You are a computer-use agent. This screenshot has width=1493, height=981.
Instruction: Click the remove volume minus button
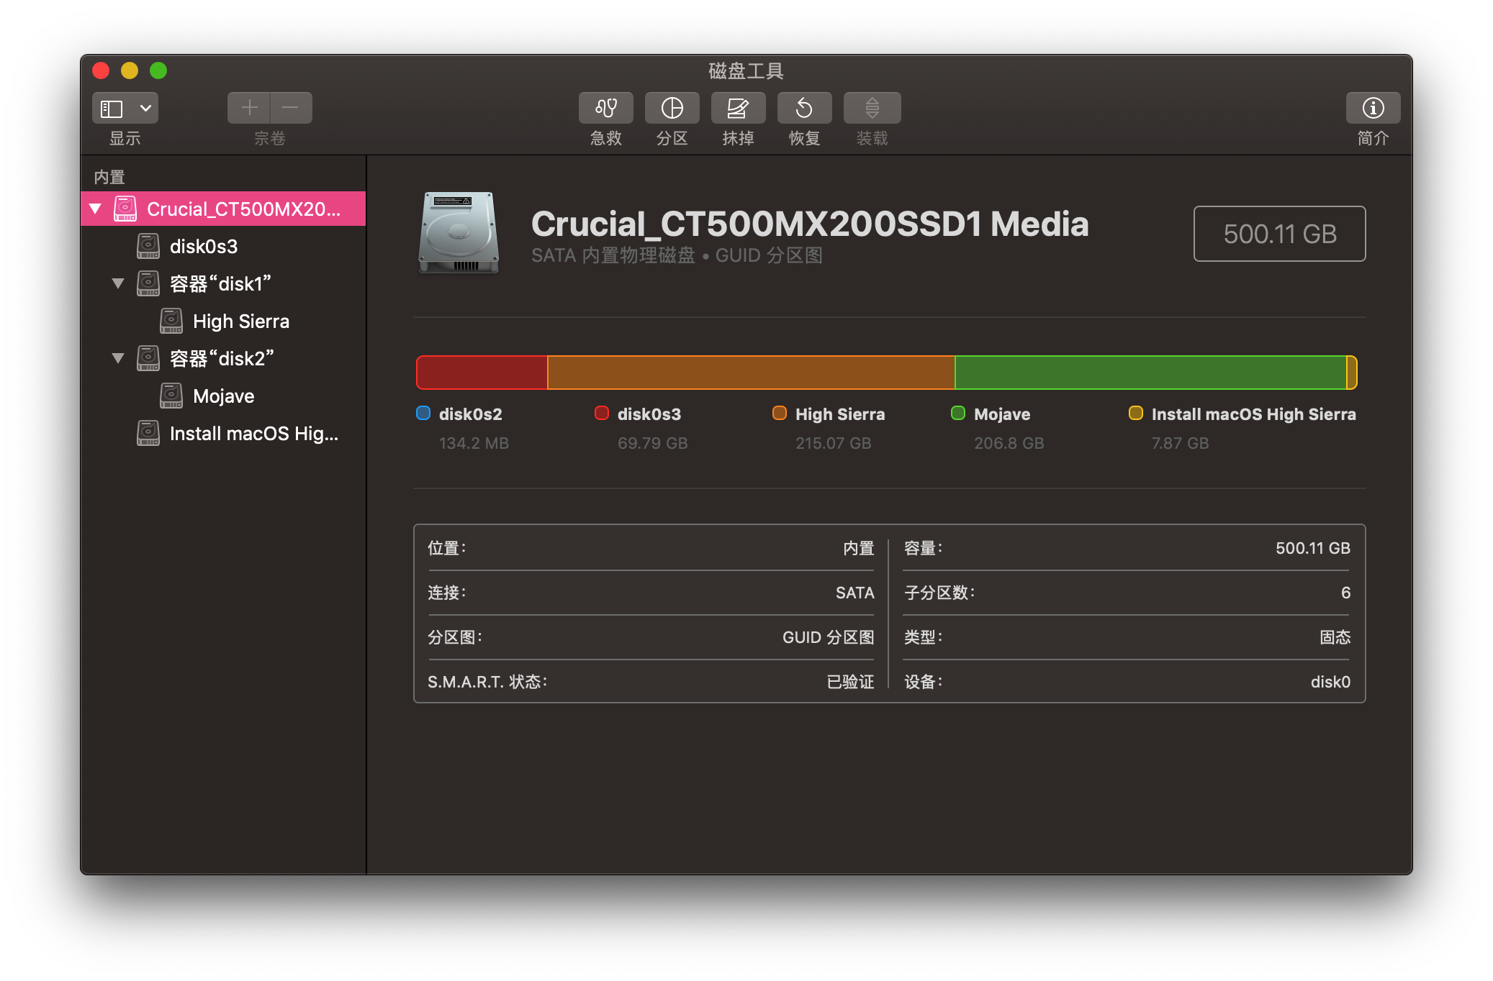coord(291,108)
